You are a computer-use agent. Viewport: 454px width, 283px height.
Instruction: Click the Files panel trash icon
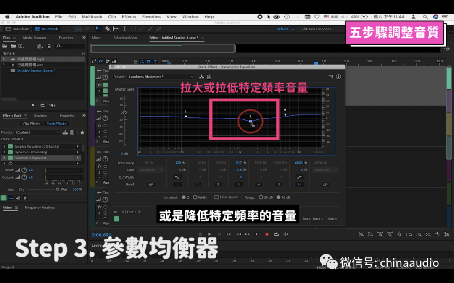(x=49, y=46)
